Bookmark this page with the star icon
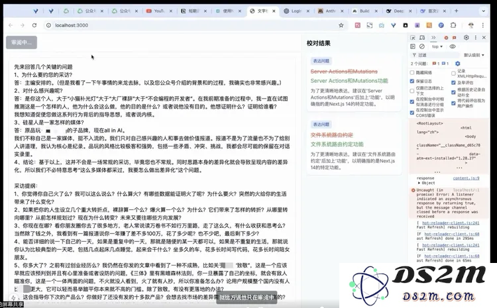 pos(341,25)
